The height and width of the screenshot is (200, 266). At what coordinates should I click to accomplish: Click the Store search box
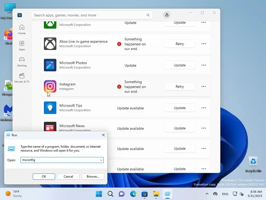pyautogui.click(x=92, y=15)
